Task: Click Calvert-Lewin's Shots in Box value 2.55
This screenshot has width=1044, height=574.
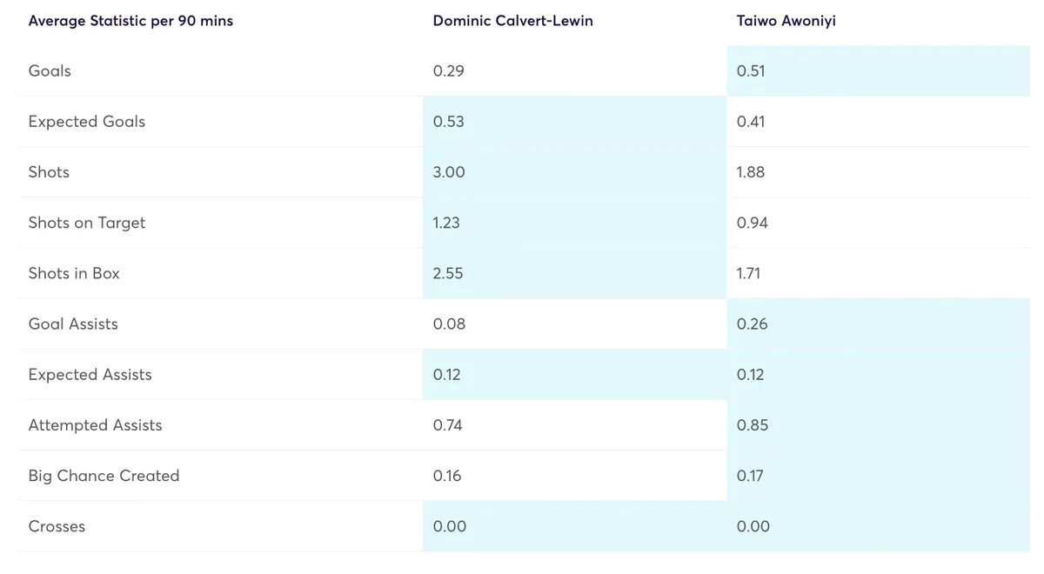Action: 448,273
